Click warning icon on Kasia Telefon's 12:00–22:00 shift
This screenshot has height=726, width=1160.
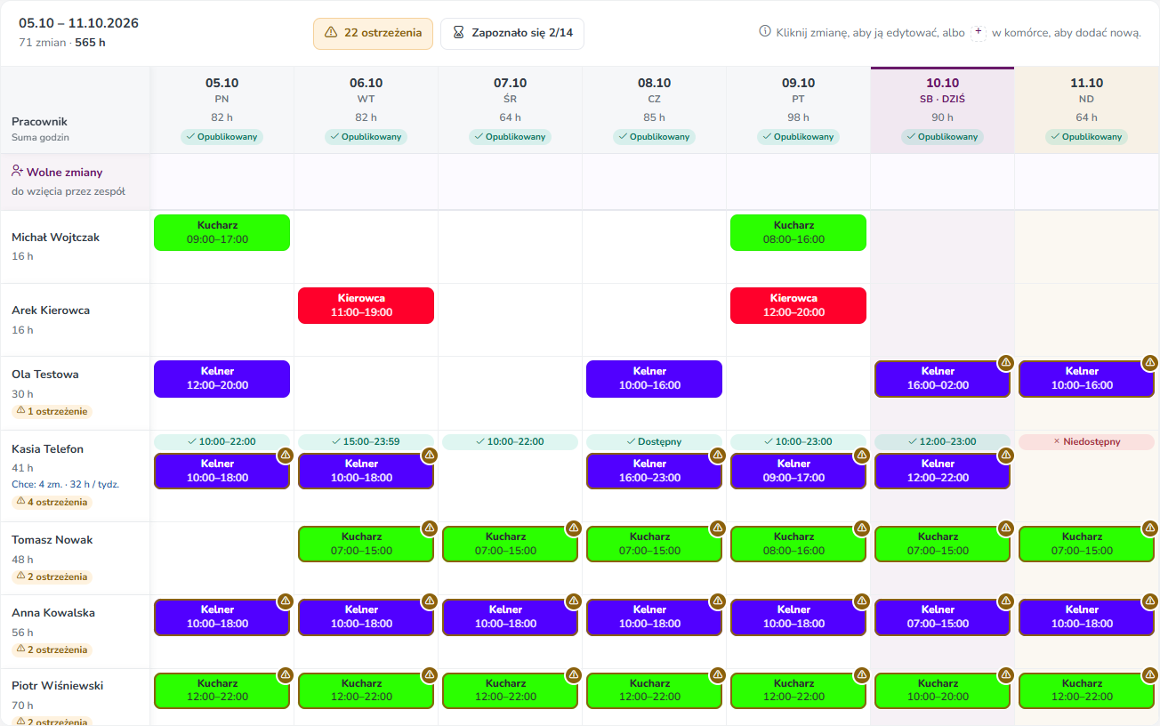(x=1006, y=455)
